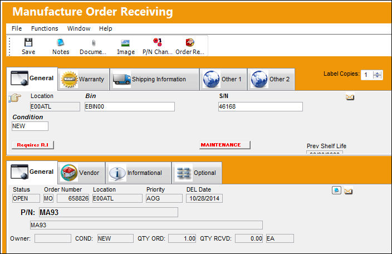Click the Requires R.I button

(x=33, y=145)
